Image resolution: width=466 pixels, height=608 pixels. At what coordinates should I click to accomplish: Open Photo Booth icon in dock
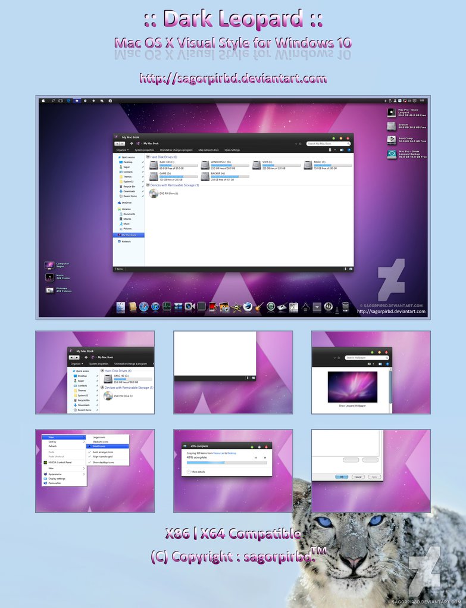[x=213, y=307]
